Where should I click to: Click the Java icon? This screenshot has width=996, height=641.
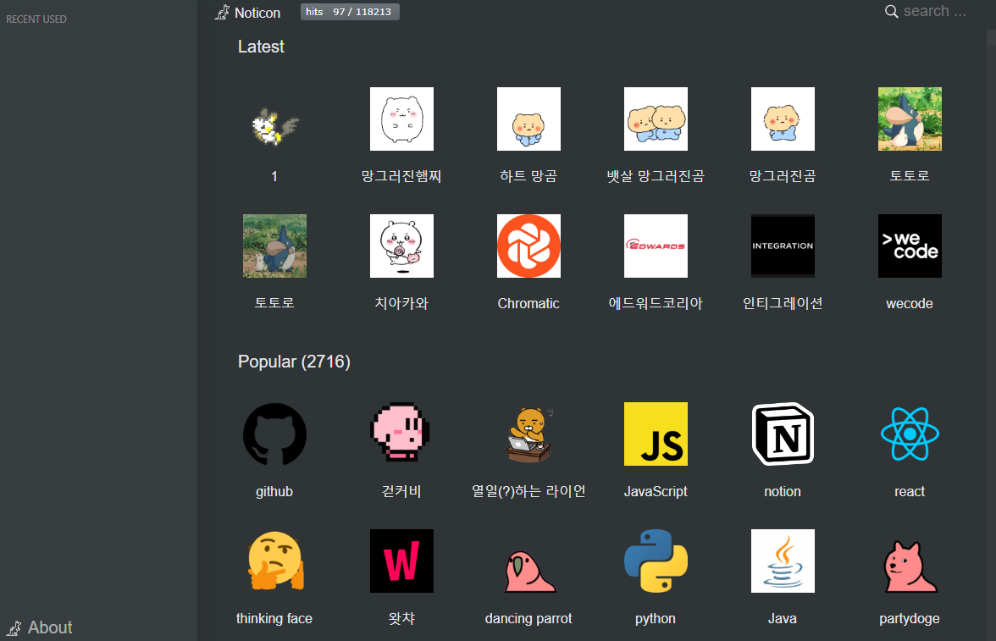783,561
